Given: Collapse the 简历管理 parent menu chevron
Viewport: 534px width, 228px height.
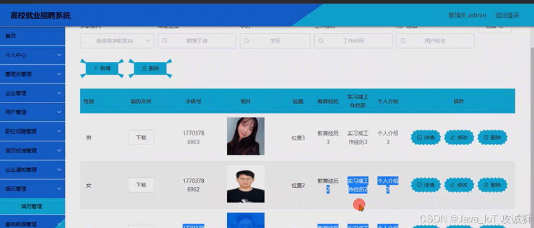Looking at the screenshot, I should point(59,188).
